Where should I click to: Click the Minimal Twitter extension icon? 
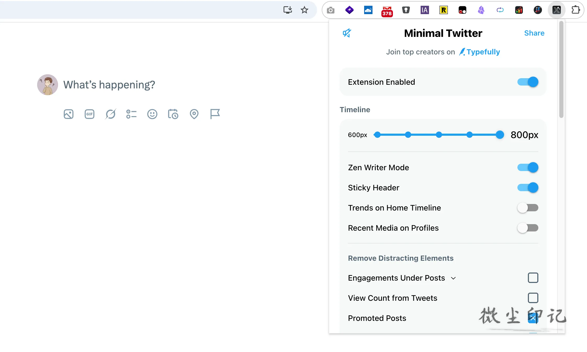[556, 10]
